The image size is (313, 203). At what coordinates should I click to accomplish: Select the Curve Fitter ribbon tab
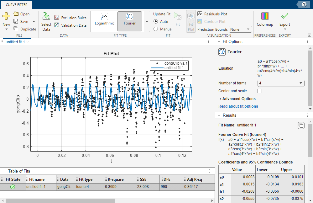tap(16, 4)
